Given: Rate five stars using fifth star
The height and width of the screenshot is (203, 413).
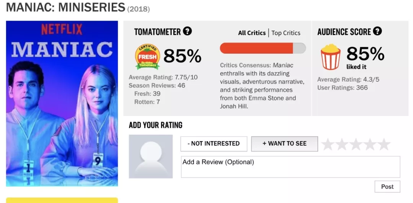Looking at the screenshot, I should coord(384,144).
